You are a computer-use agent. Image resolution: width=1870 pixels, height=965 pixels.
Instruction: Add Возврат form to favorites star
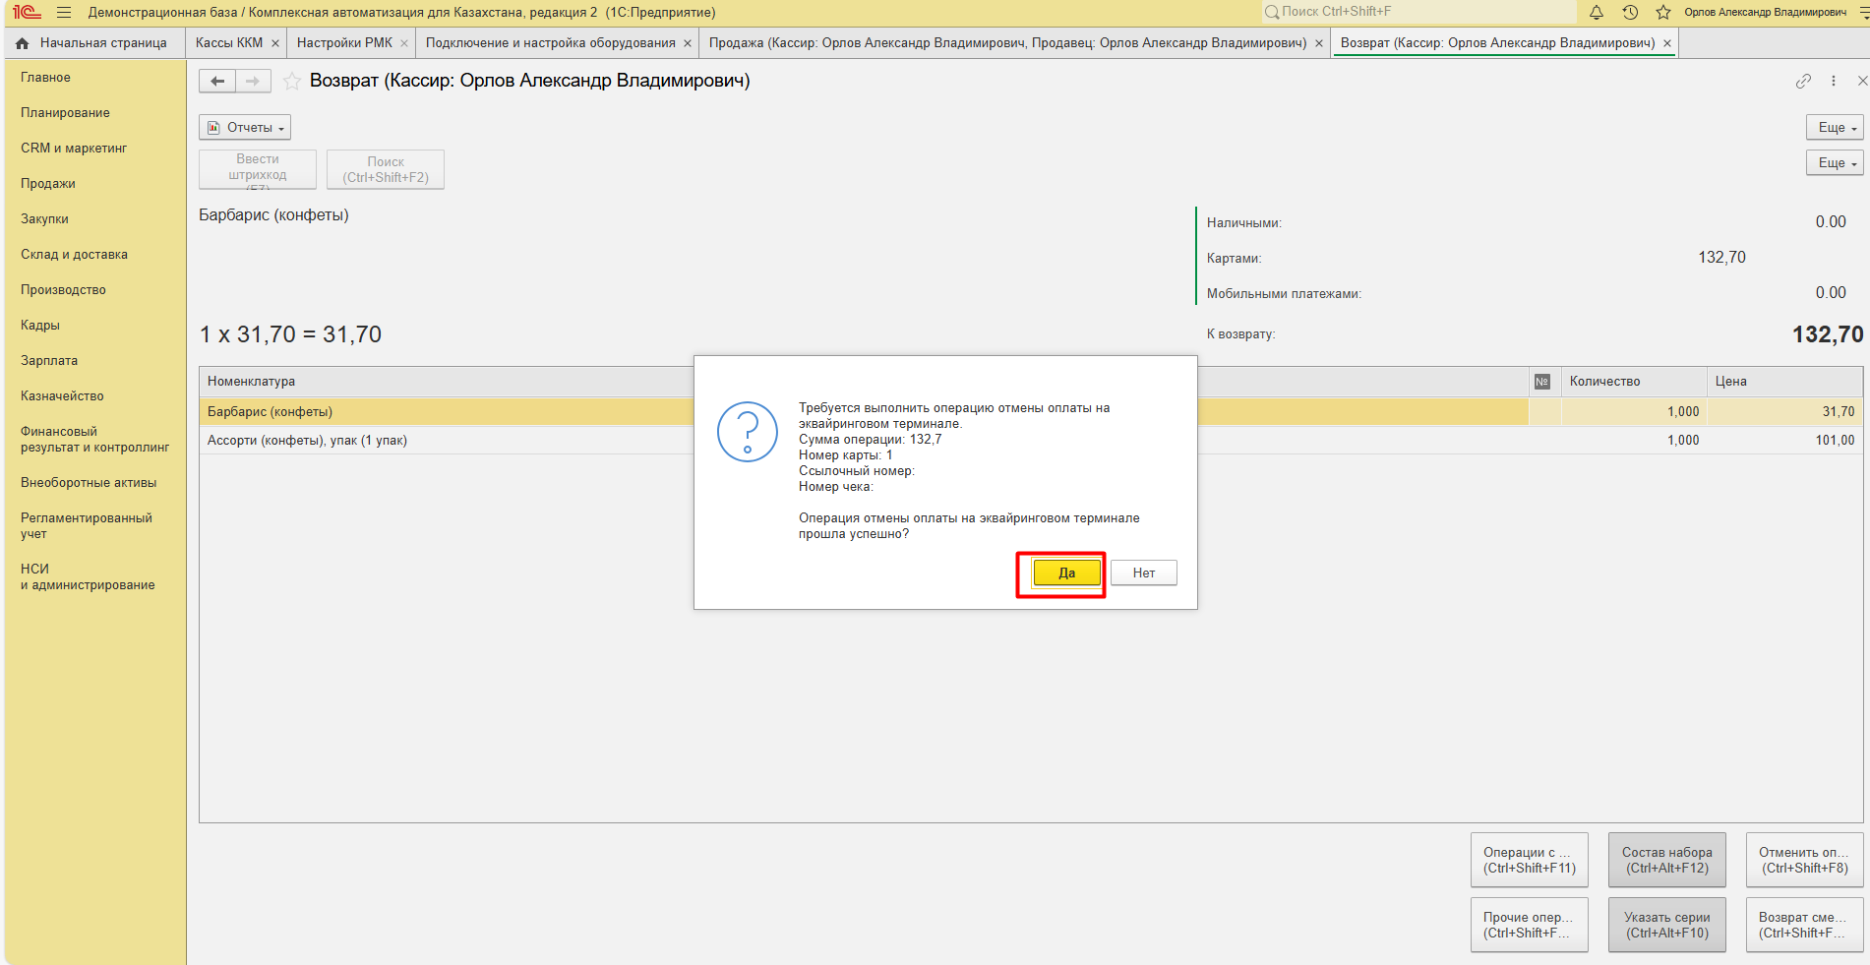click(x=292, y=82)
